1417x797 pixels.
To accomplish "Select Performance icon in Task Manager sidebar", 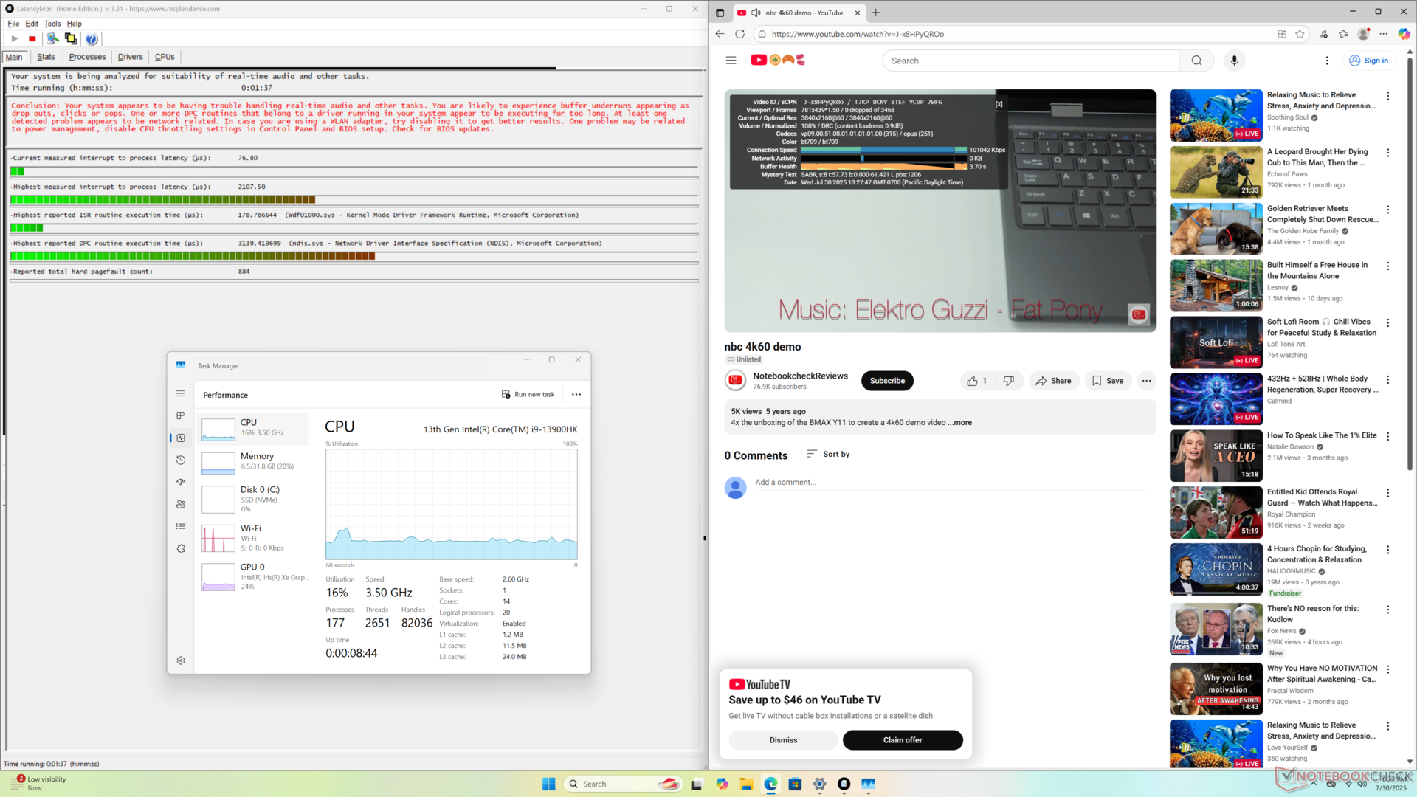I will pyautogui.click(x=181, y=438).
